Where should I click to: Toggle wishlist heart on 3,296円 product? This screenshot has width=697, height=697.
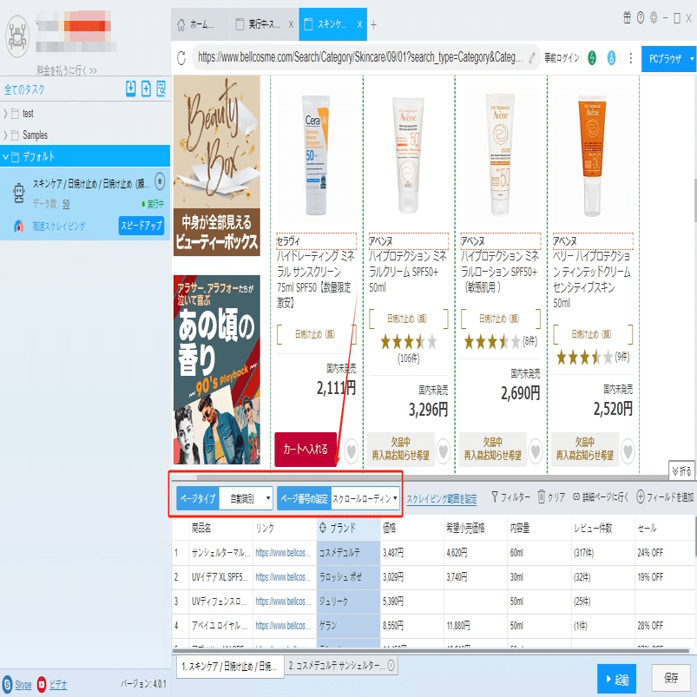coord(444,450)
